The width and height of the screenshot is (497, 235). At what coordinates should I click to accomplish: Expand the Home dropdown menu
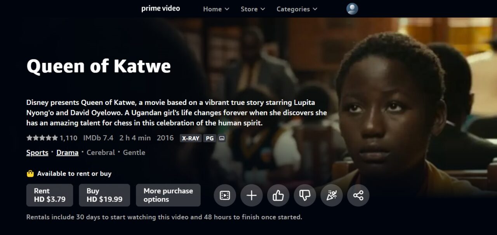pyautogui.click(x=216, y=9)
